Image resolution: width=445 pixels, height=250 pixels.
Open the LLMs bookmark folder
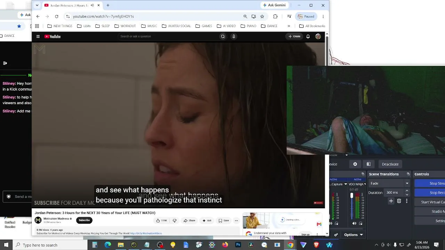click(x=84, y=26)
